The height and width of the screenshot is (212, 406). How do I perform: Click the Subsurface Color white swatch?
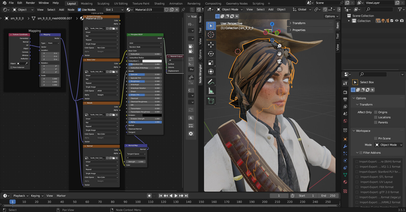coord(152,61)
